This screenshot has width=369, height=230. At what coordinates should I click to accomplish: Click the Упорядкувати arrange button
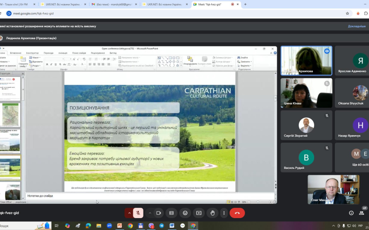click(190, 61)
